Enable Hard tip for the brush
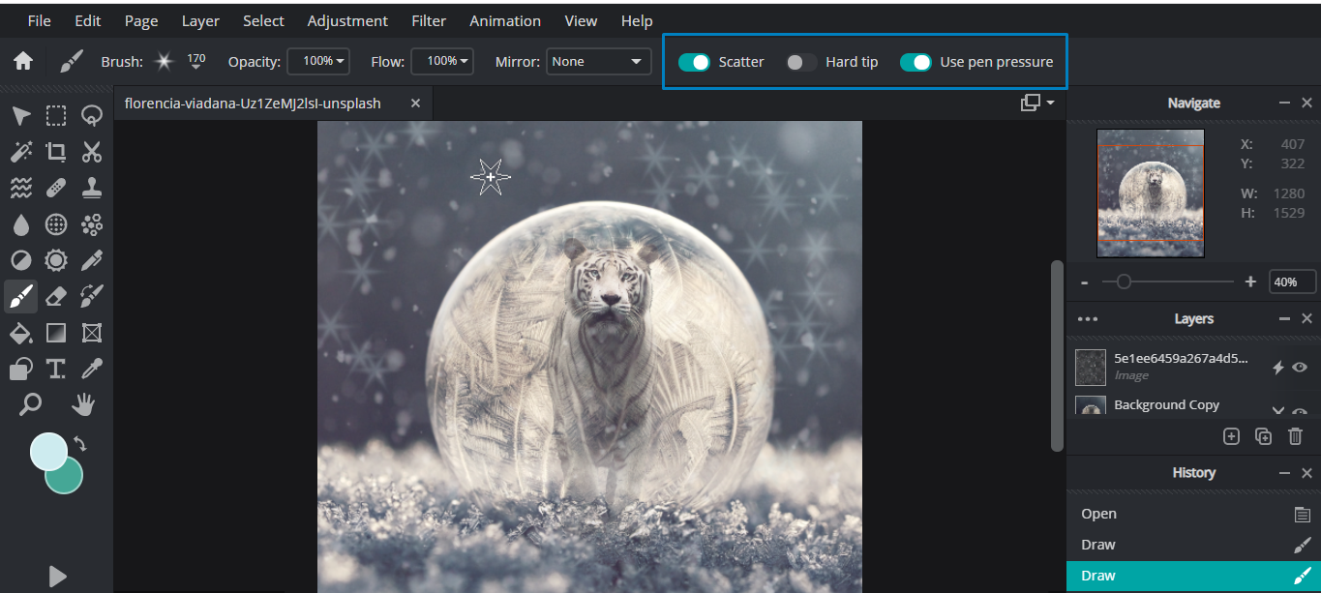This screenshot has width=1321, height=593. click(x=800, y=61)
